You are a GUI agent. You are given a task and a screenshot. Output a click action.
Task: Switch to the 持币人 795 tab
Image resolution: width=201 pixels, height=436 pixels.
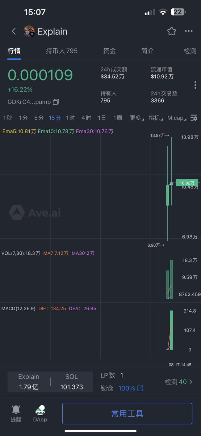click(62, 51)
